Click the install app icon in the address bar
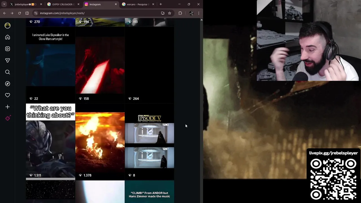The image size is (361, 203). click(x=163, y=13)
